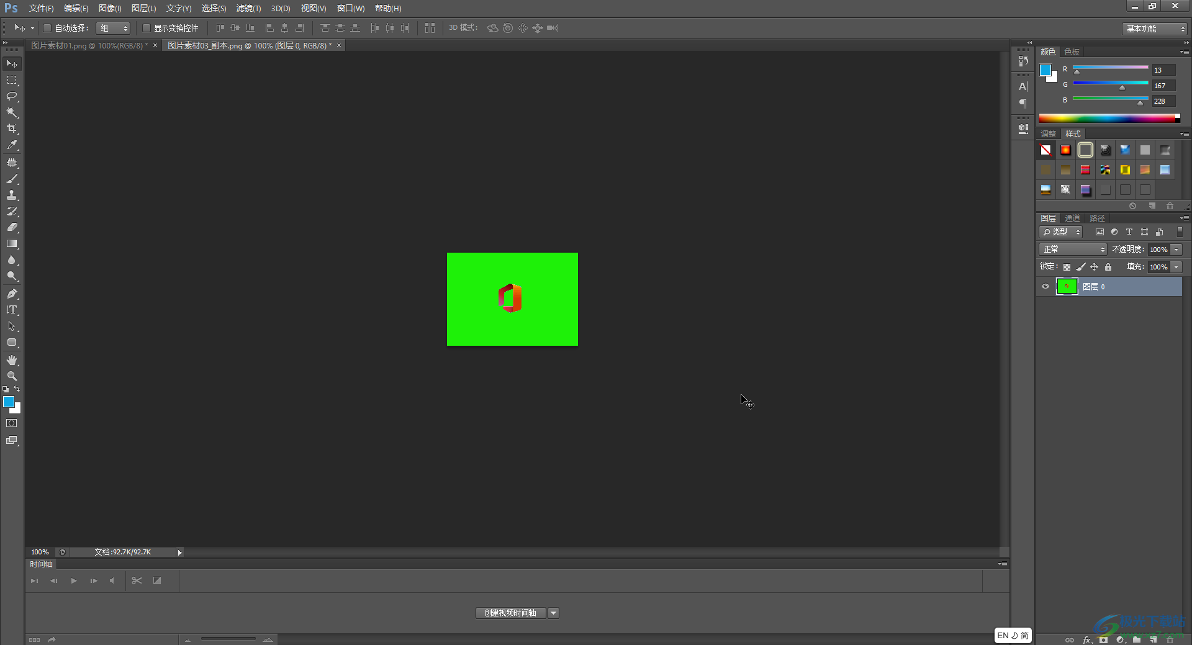Toggle Quick Mask mode icon
Viewport: 1192px width, 645px height.
pos(12,423)
